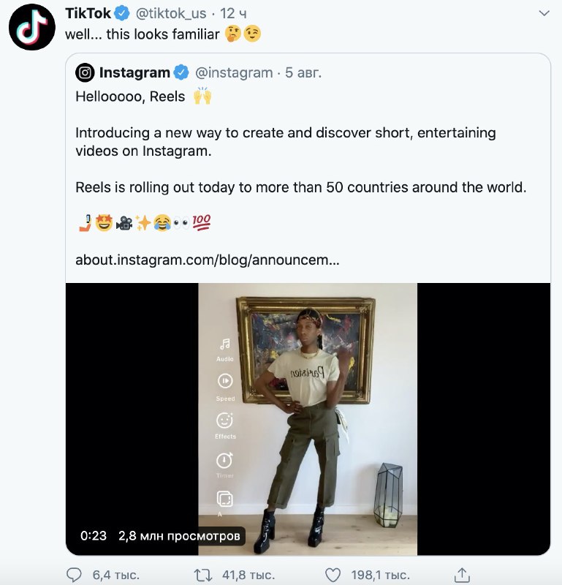
Task: Select the Speed icon in the video
Action: coord(225,381)
